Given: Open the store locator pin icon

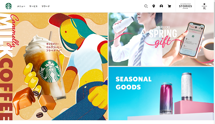Looking at the screenshot, I should tap(154, 6).
